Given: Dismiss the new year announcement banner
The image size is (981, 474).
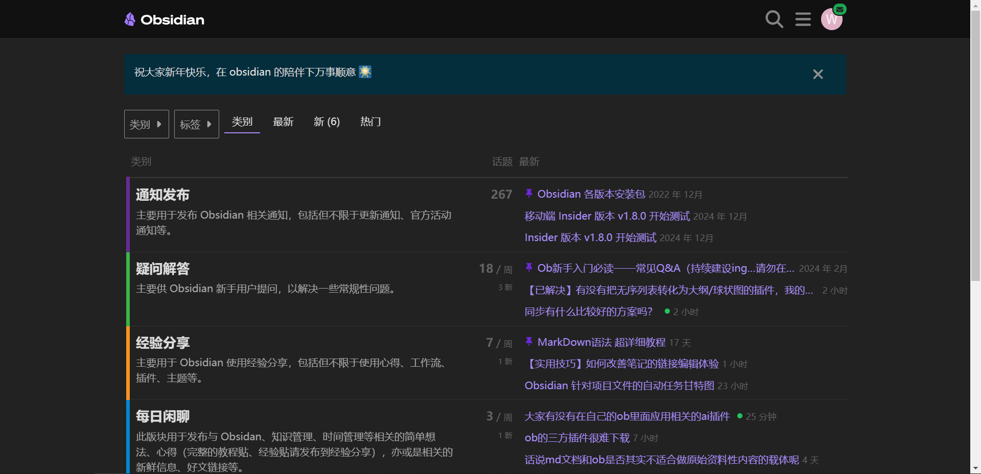Looking at the screenshot, I should click(818, 75).
